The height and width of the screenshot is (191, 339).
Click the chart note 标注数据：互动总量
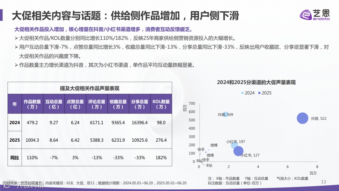tap(234, 183)
